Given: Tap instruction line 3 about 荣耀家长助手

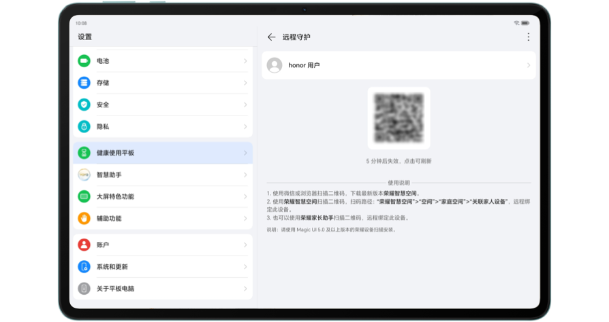Looking at the screenshot, I should click(x=338, y=218).
